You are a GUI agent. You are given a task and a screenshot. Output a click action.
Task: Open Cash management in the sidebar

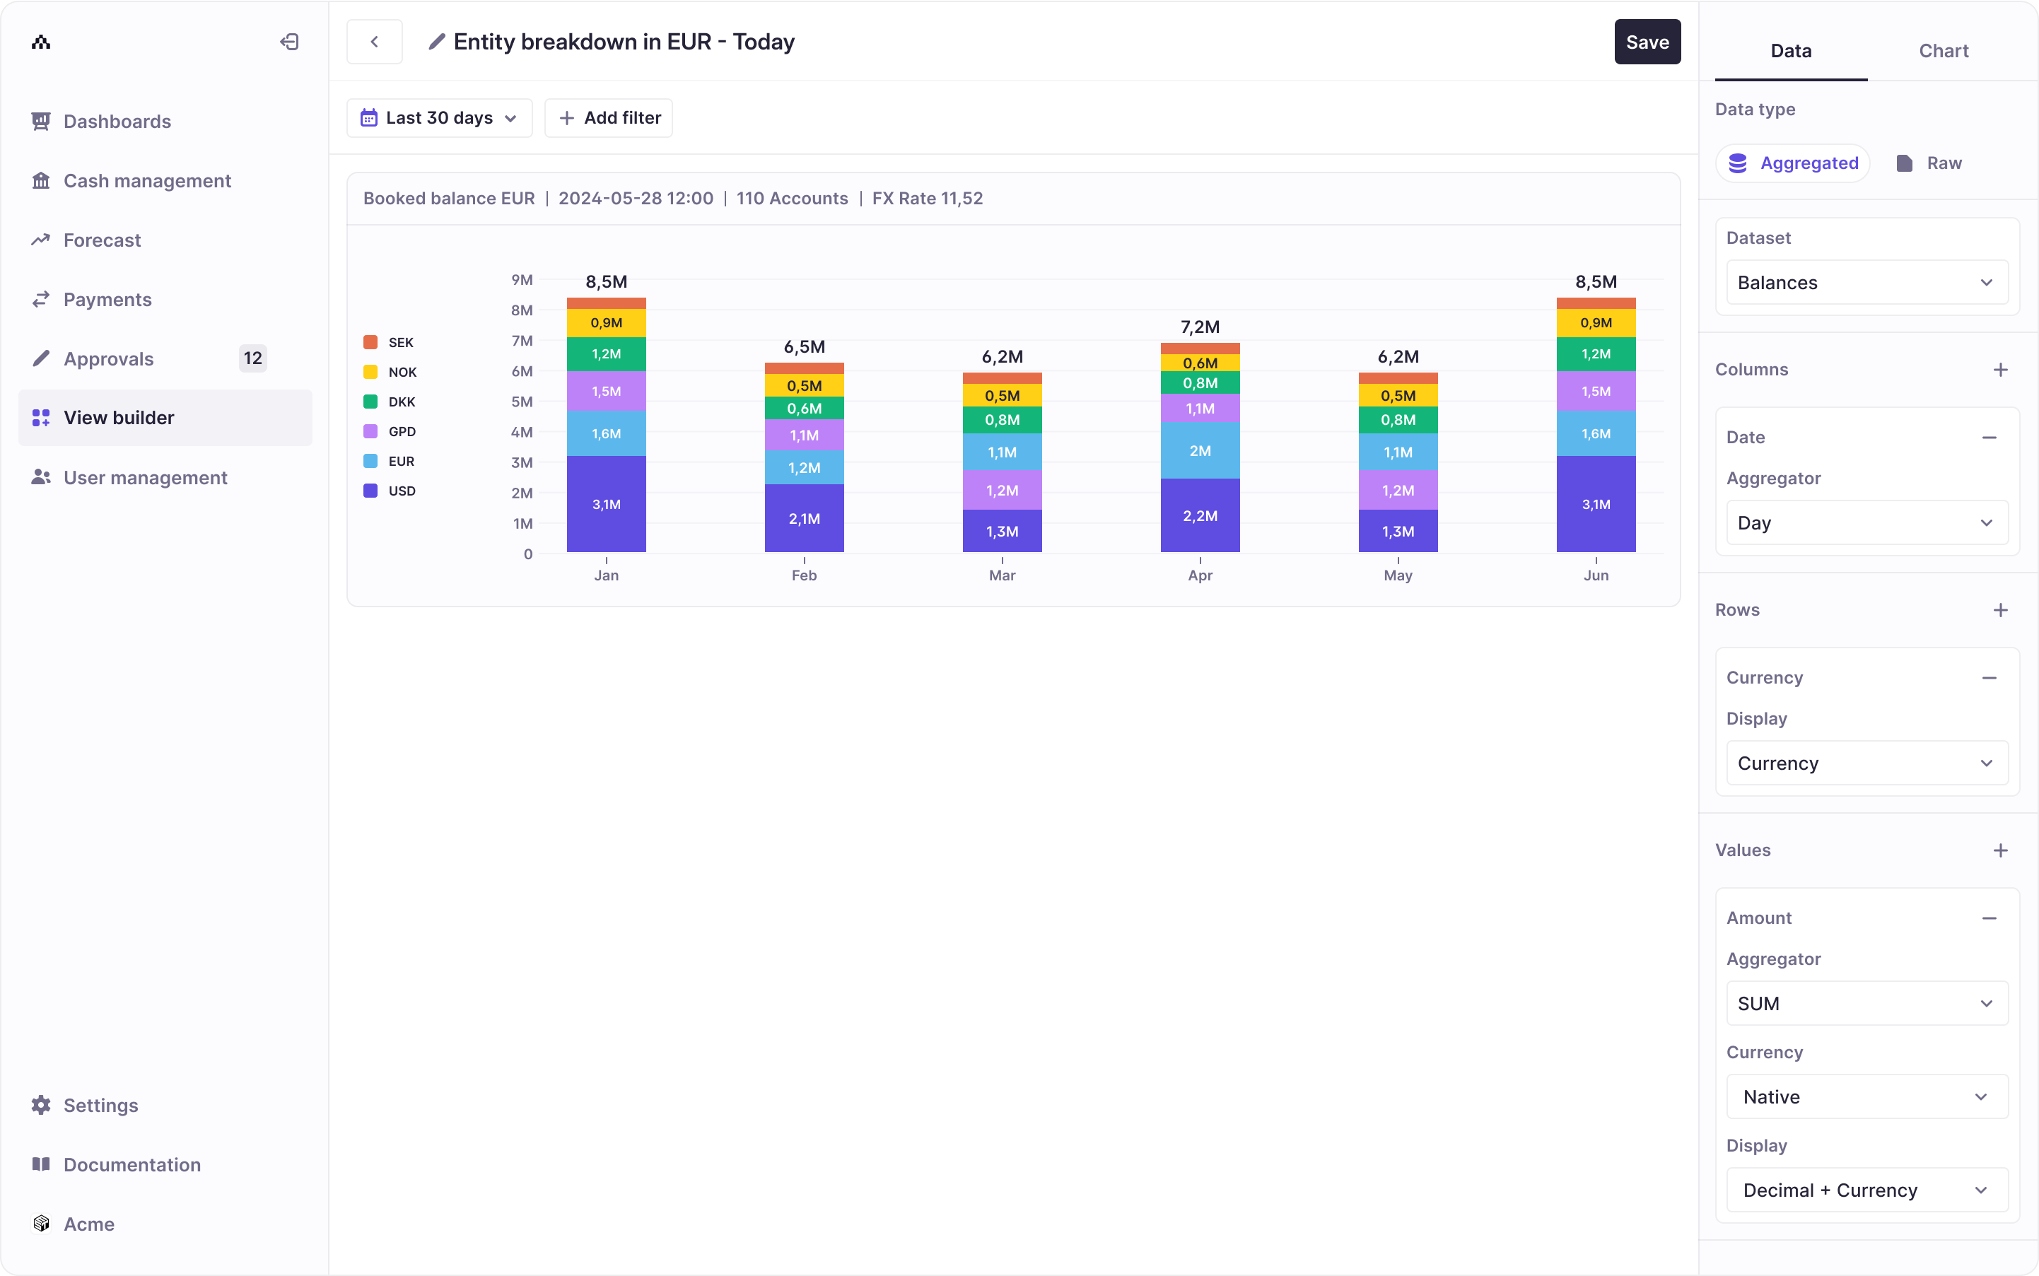(x=147, y=180)
